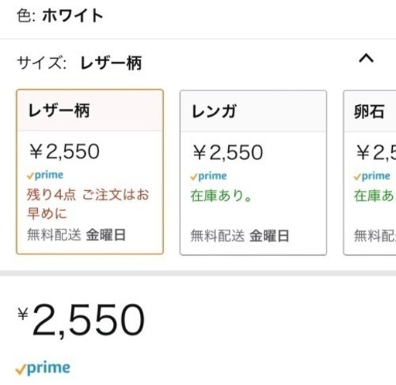Screen dimensions: 396x385
Task: Collapse the サイズ section chevron
Action: (366, 58)
